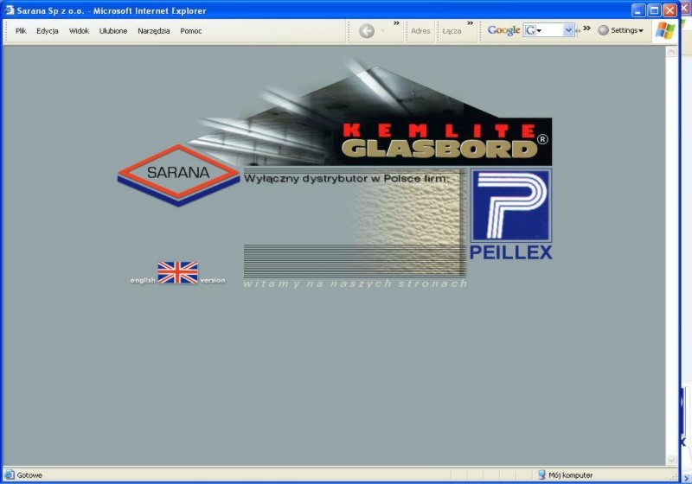Screen dimensions: 692x484
Task: Click the 'Gotowe' status bar text
Action: click(29, 475)
